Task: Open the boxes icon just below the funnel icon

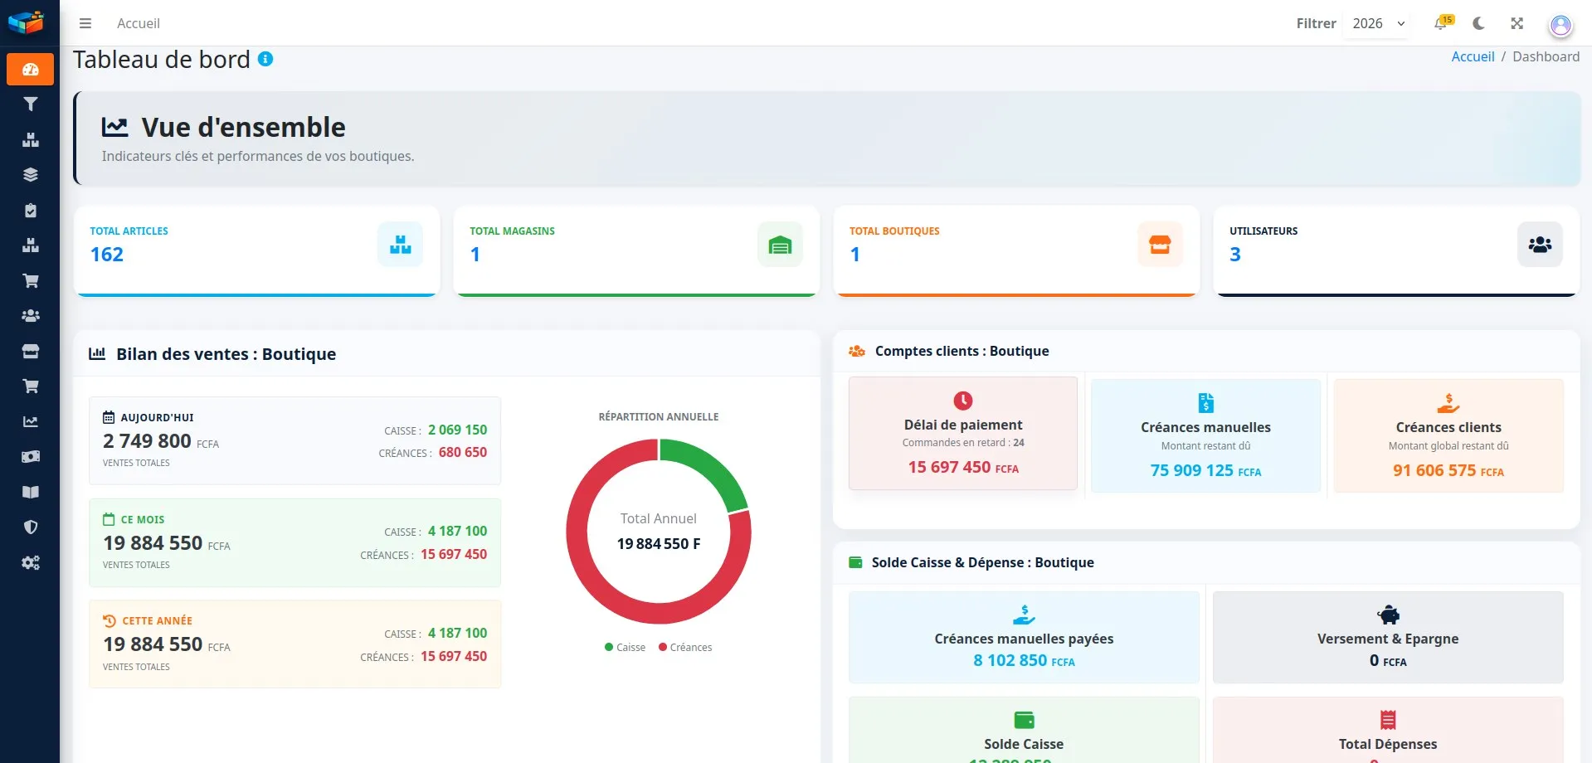Action: [31, 140]
